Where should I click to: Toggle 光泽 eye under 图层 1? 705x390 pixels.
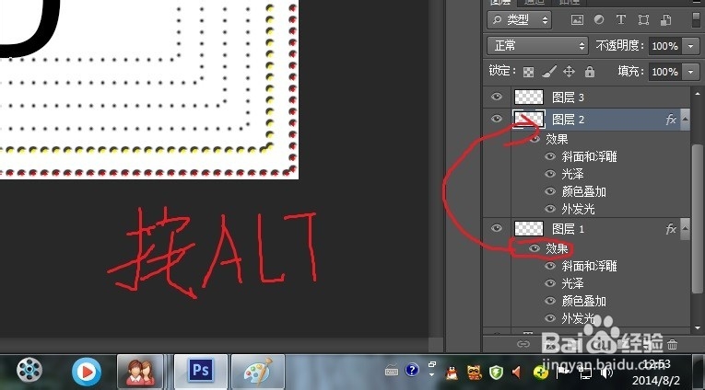pos(550,283)
